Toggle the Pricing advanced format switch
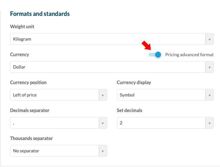This screenshot has height=167, width=220. pos(155,55)
